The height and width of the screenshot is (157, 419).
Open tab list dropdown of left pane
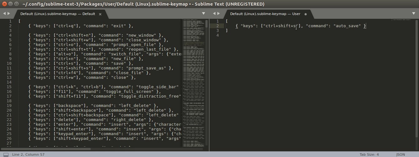coord(204,13)
